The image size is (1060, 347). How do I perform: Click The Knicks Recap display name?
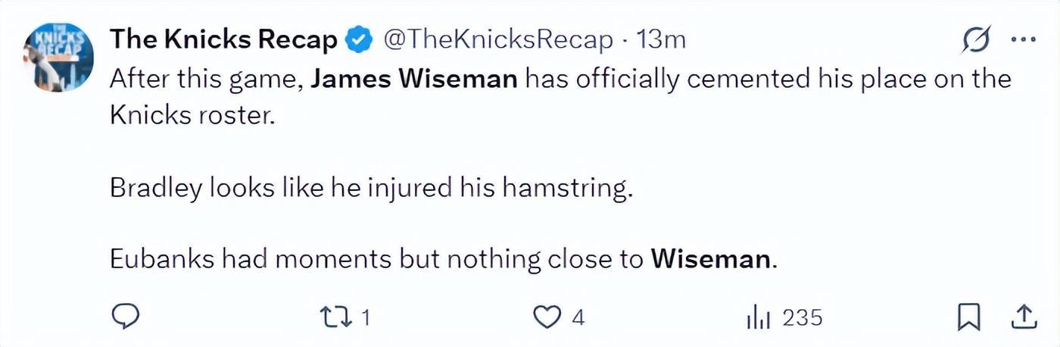pos(223,39)
